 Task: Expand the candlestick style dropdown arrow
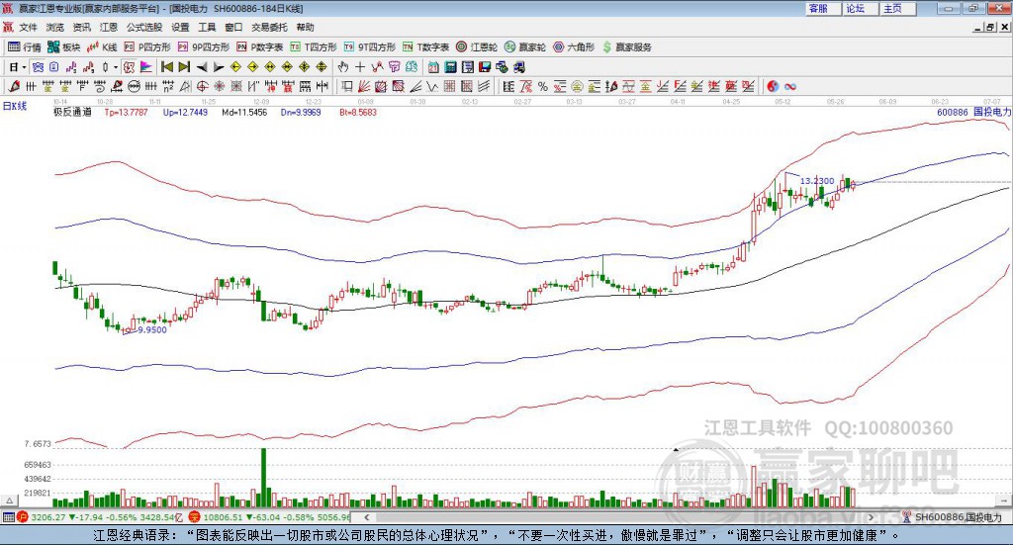[116, 67]
